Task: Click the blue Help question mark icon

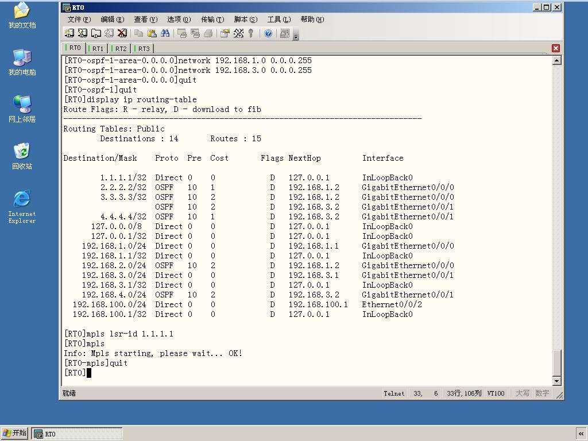Action: point(268,33)
